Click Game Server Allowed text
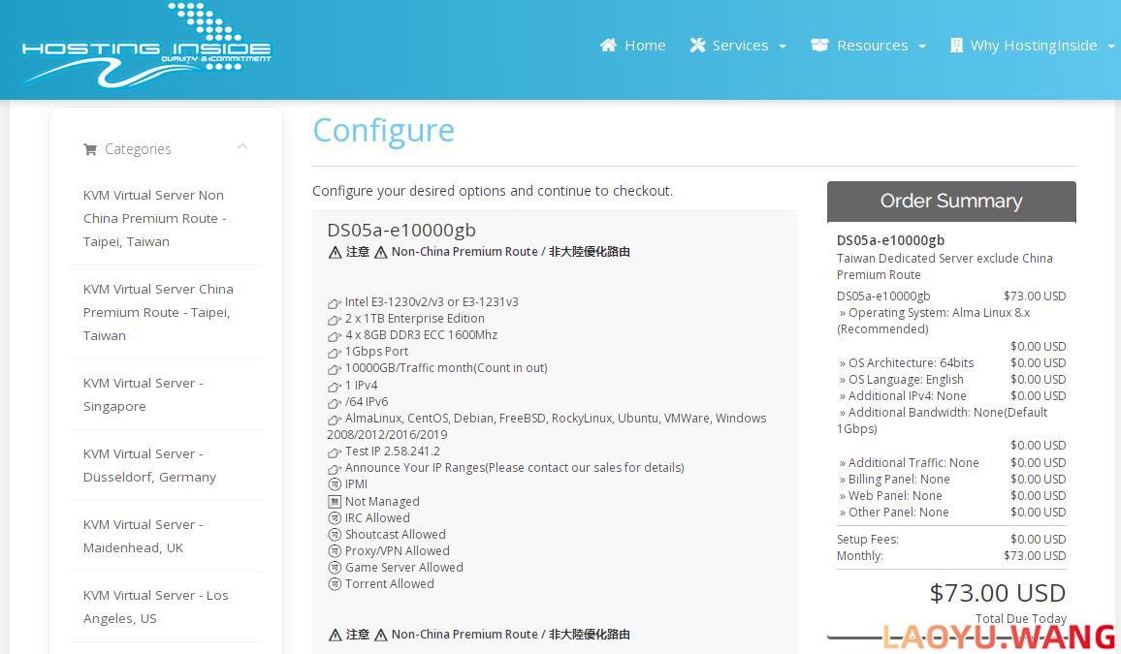1121x654 pixels. click(404, 568)
